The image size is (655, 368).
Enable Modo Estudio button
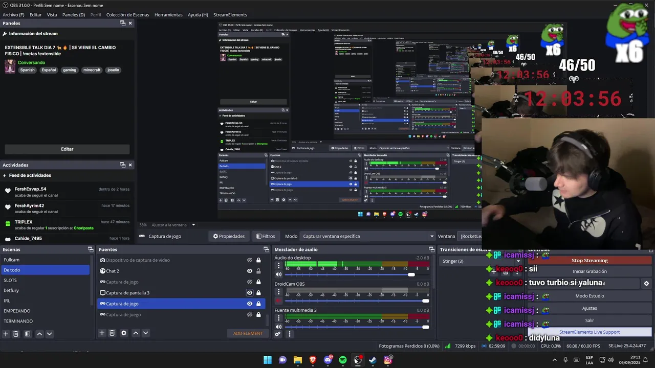tap(589, 296)
